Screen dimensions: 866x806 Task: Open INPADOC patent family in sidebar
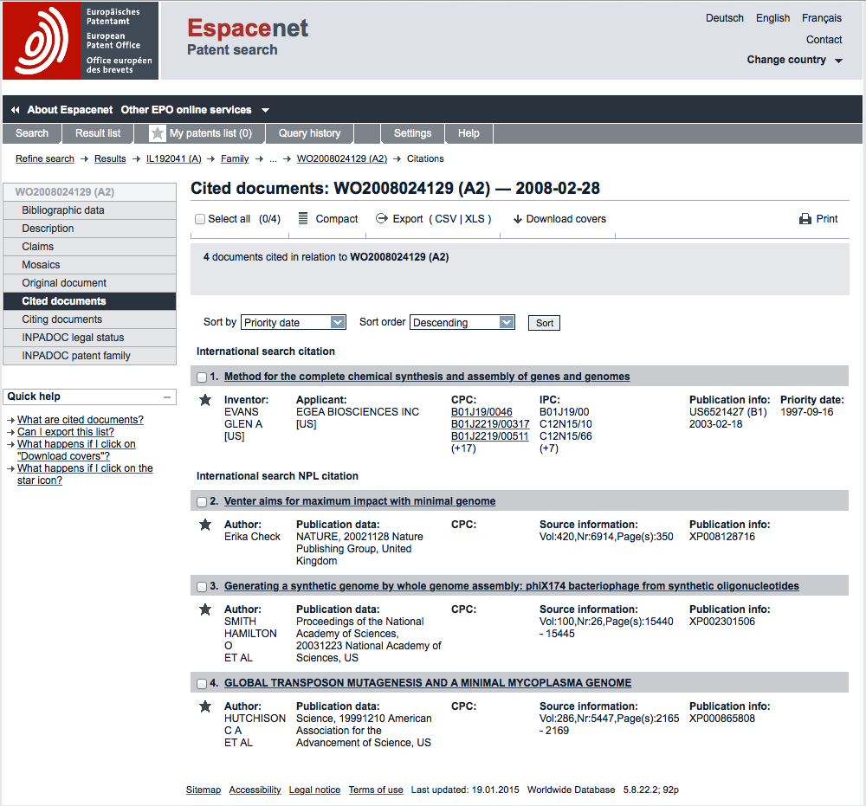pos(89,356)
